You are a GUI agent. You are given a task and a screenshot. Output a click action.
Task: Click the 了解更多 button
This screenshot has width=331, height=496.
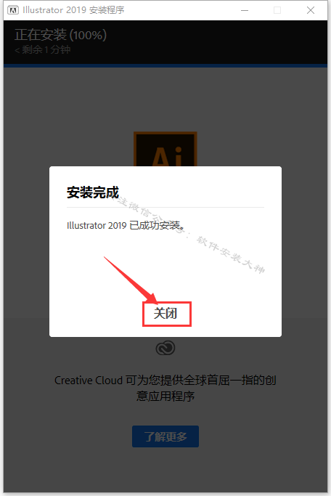click(x=165, y=436)
